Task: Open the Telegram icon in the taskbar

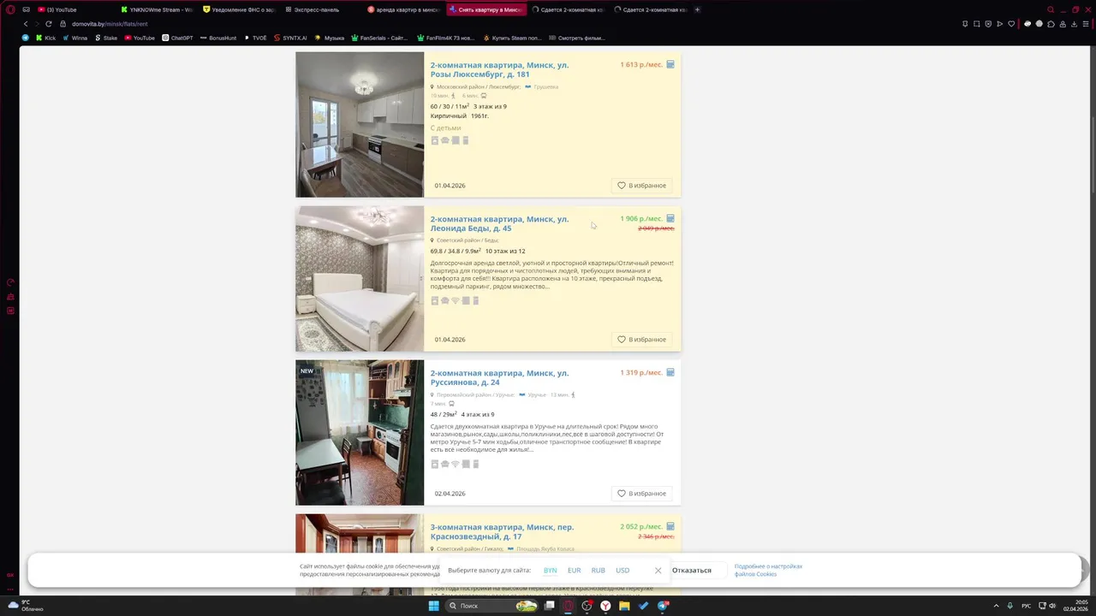Action: pos(664,606)
